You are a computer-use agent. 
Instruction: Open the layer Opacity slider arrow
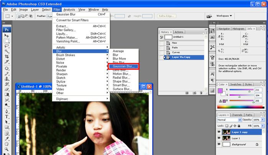tap(263, 120)
